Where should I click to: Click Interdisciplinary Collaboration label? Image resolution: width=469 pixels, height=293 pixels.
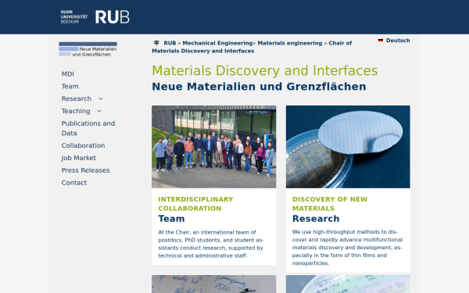(195, 204)
